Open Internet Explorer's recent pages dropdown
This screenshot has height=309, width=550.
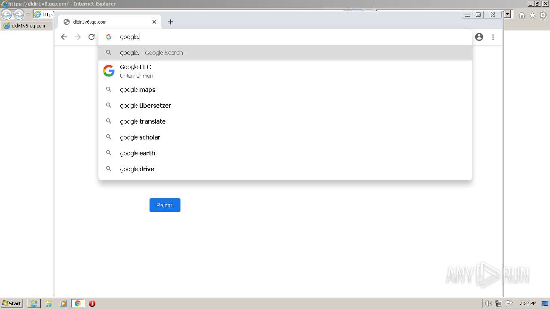point(28,15)
